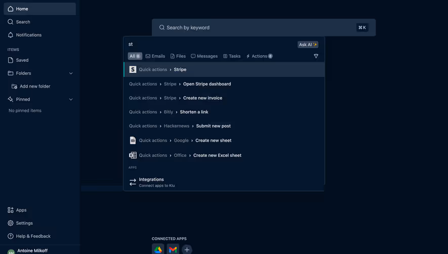Collapse the Folders section chevron
The height and width of the screenshot is (254, 448).
(x=71, y=73)
